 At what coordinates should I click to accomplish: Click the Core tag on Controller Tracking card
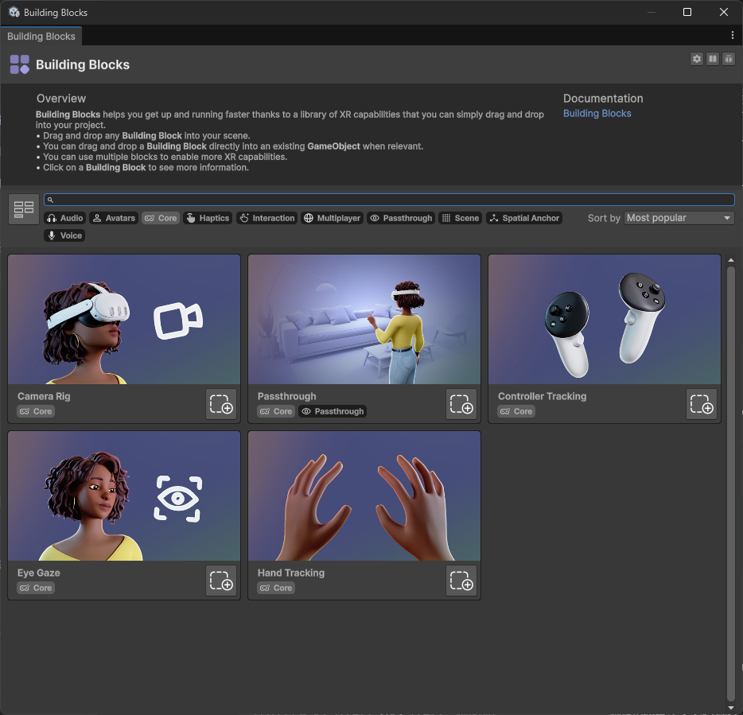[x=516, y=411]
